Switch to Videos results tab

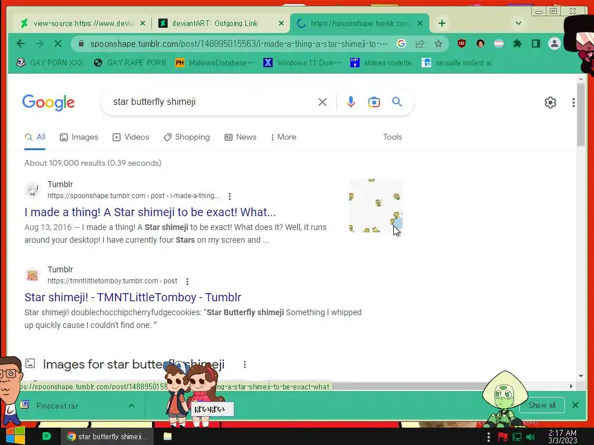[131, 137]
